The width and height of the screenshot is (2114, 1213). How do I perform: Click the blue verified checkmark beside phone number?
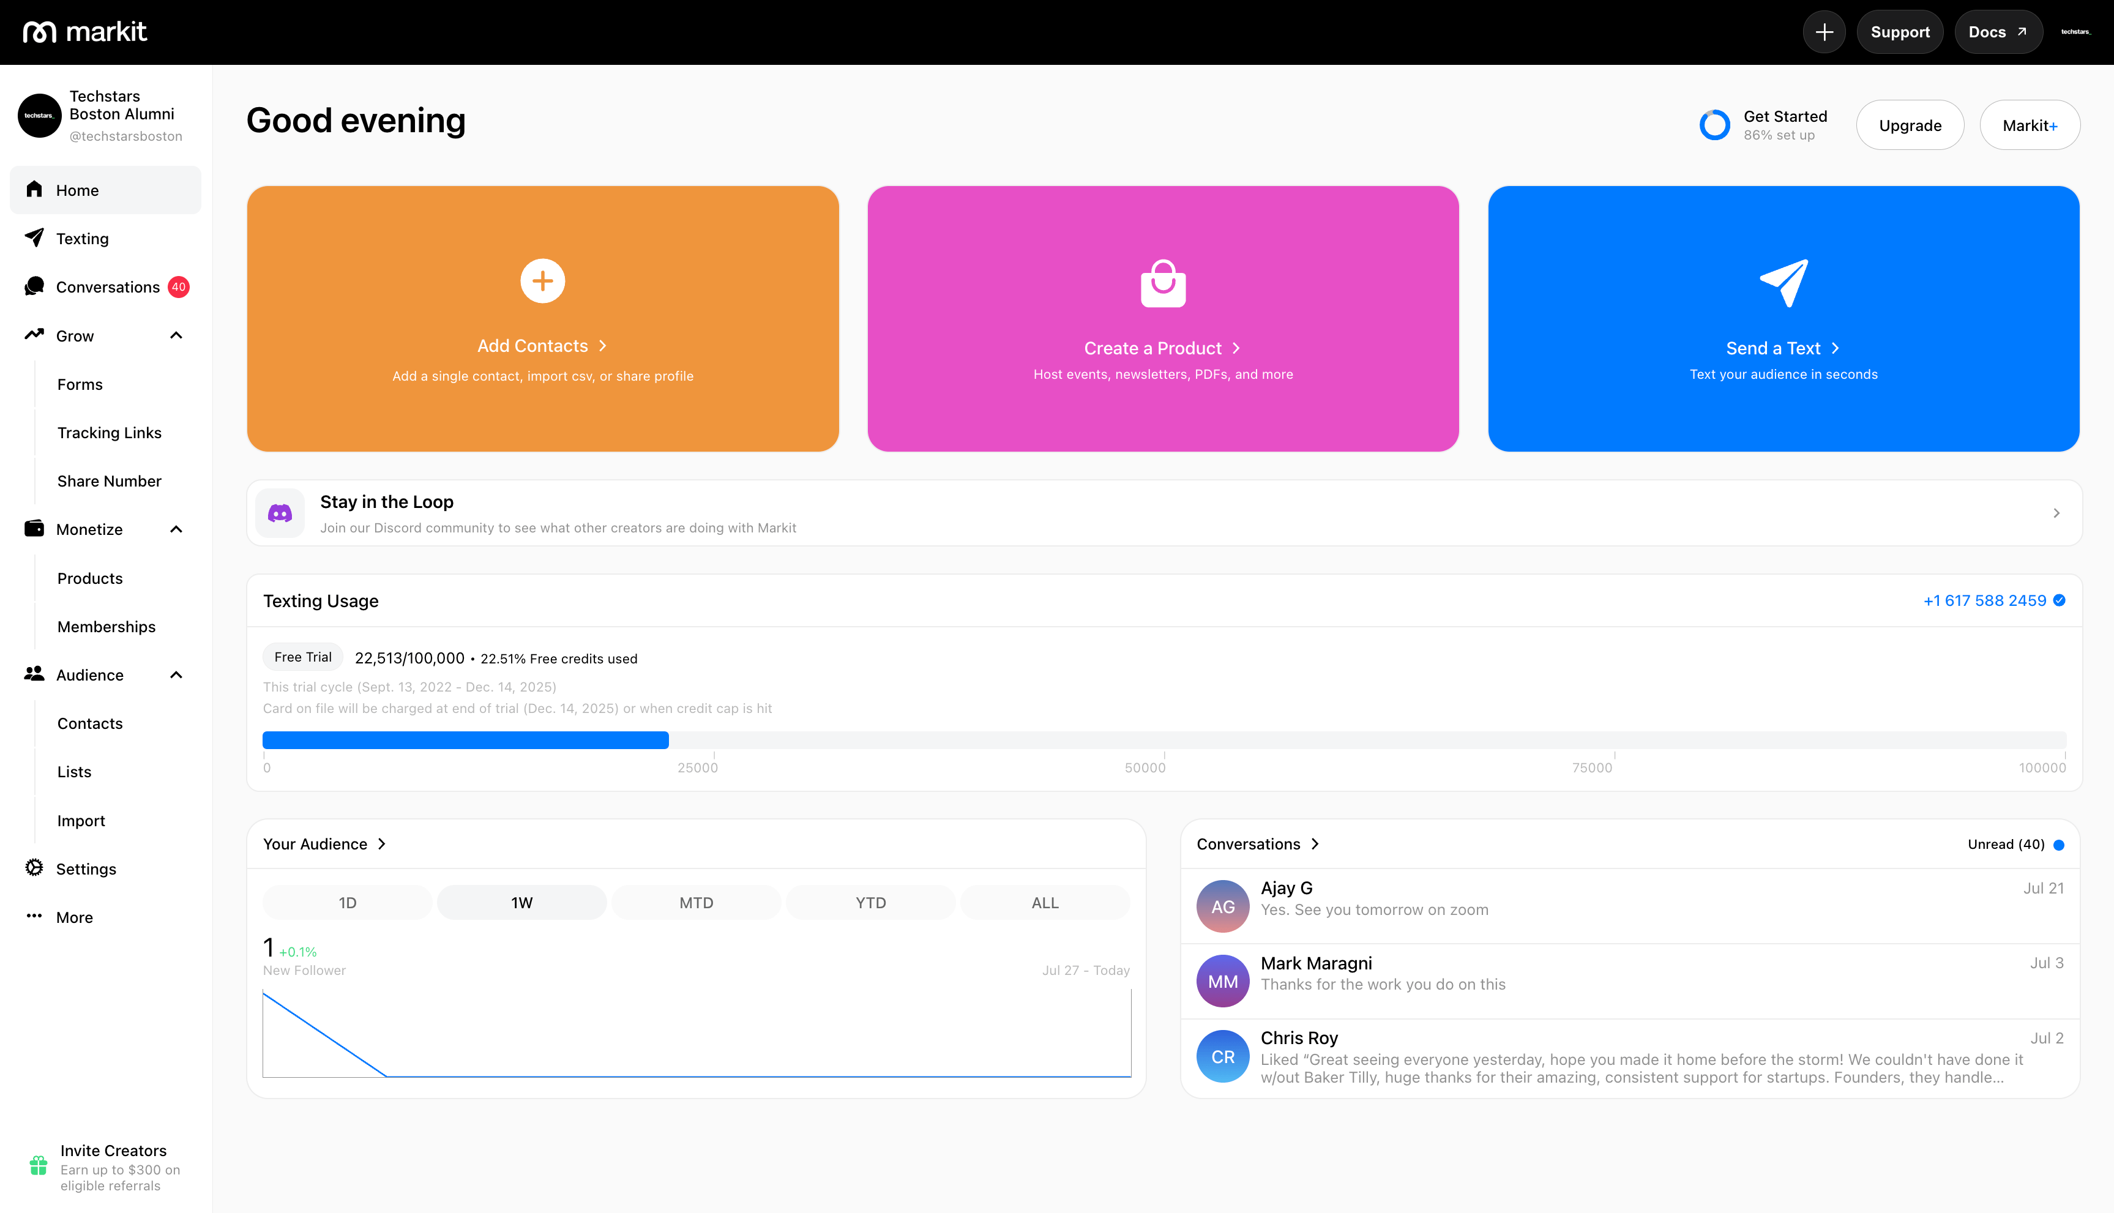point(2059,600)
